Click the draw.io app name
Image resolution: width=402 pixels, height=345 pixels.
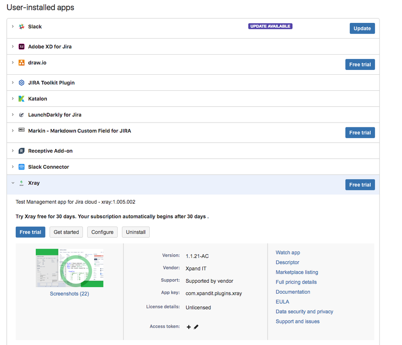(37, 63)
